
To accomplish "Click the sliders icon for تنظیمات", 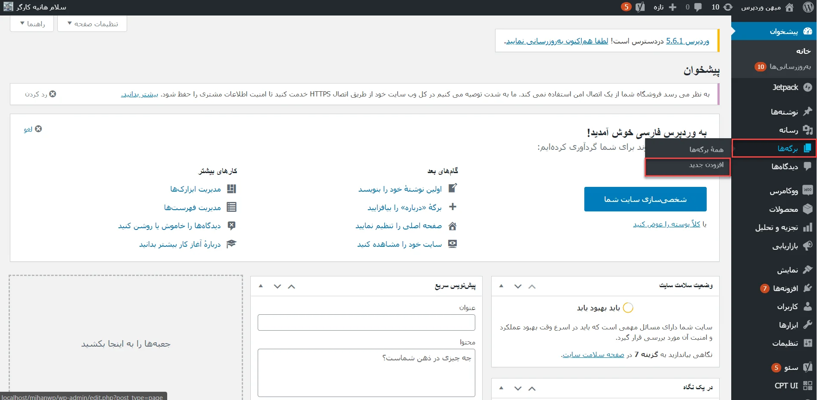I will tap(808, 343).
